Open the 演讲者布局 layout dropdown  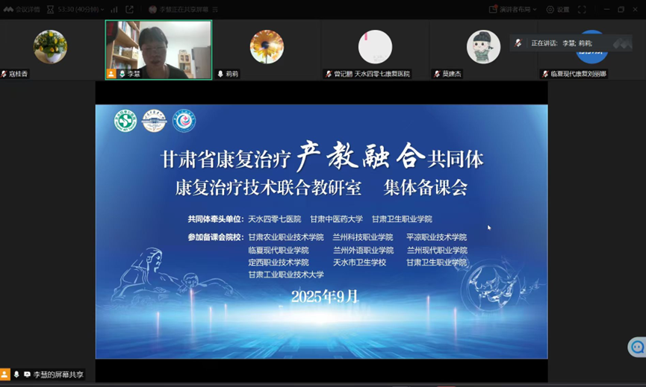(x=513, y=10)
